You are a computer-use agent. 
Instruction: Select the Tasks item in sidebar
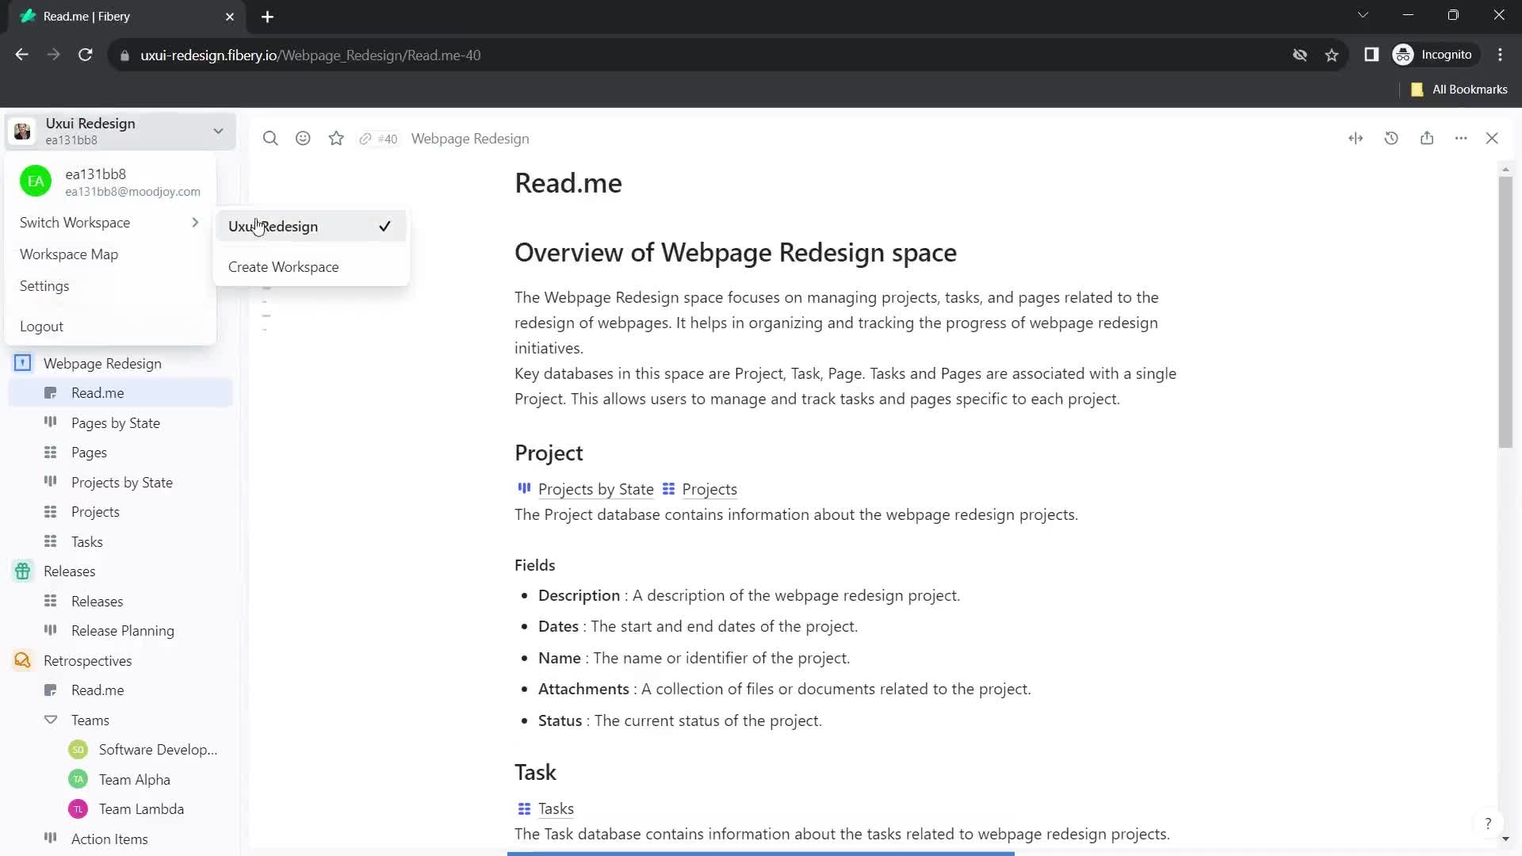tap(86, 541)
